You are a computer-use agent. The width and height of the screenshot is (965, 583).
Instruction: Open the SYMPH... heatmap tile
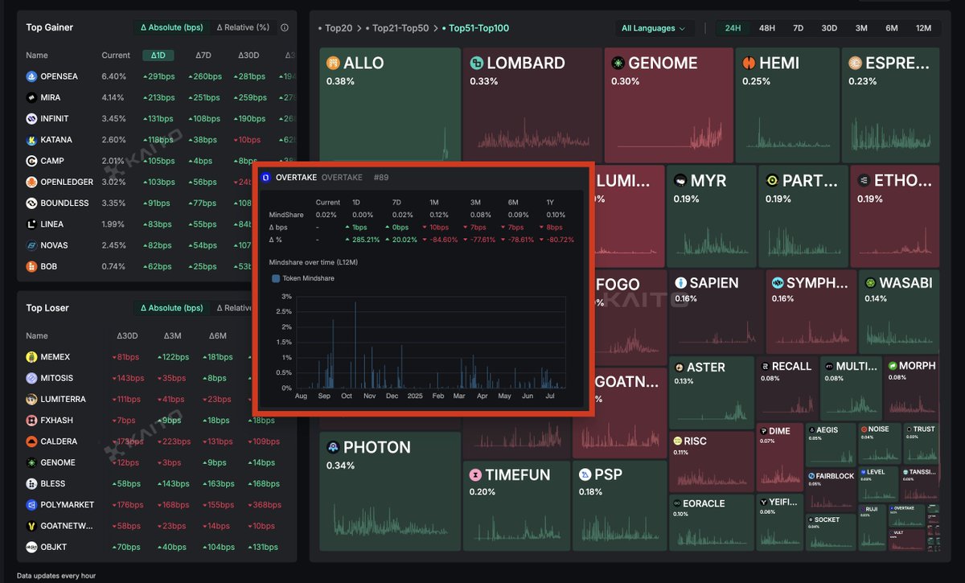(811, 311)
